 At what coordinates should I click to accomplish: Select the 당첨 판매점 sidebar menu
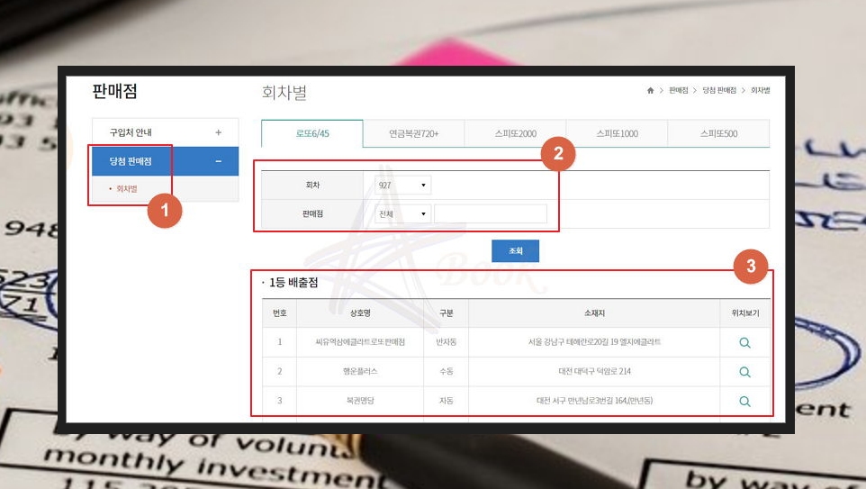pyautogui.click(x=165, y=161)
